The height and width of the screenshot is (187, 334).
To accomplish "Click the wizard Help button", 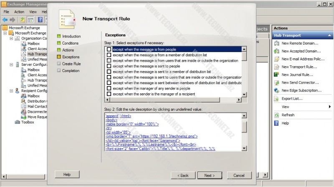I will click(67, 175).
